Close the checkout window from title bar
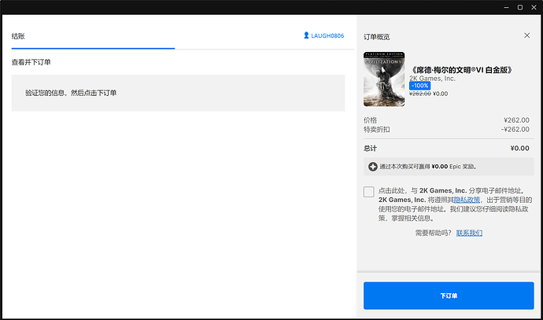 tap(534, 7)
